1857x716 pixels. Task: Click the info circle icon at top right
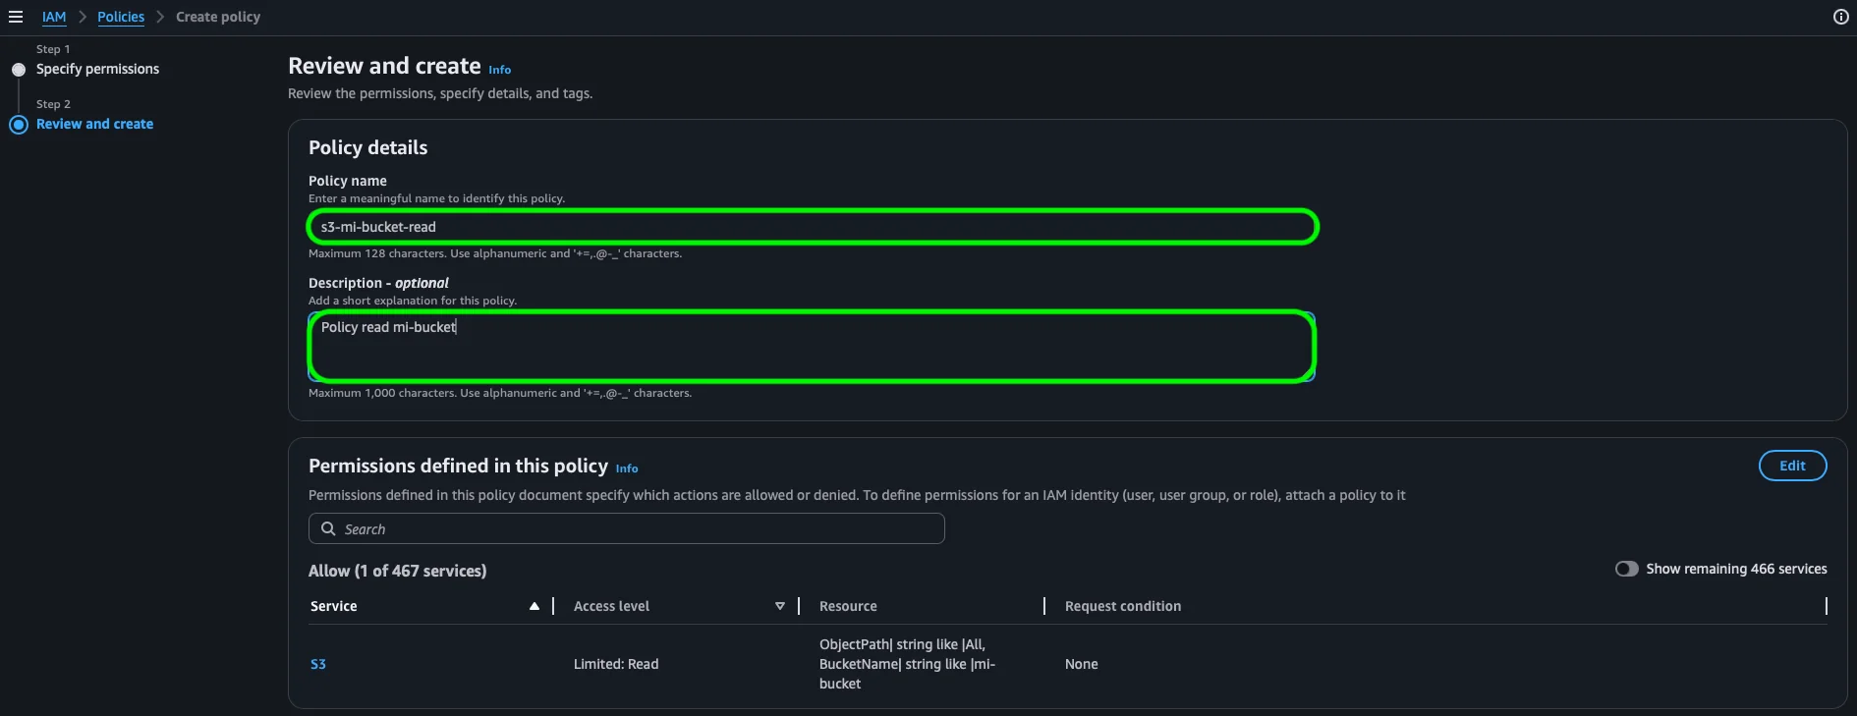1840,17
